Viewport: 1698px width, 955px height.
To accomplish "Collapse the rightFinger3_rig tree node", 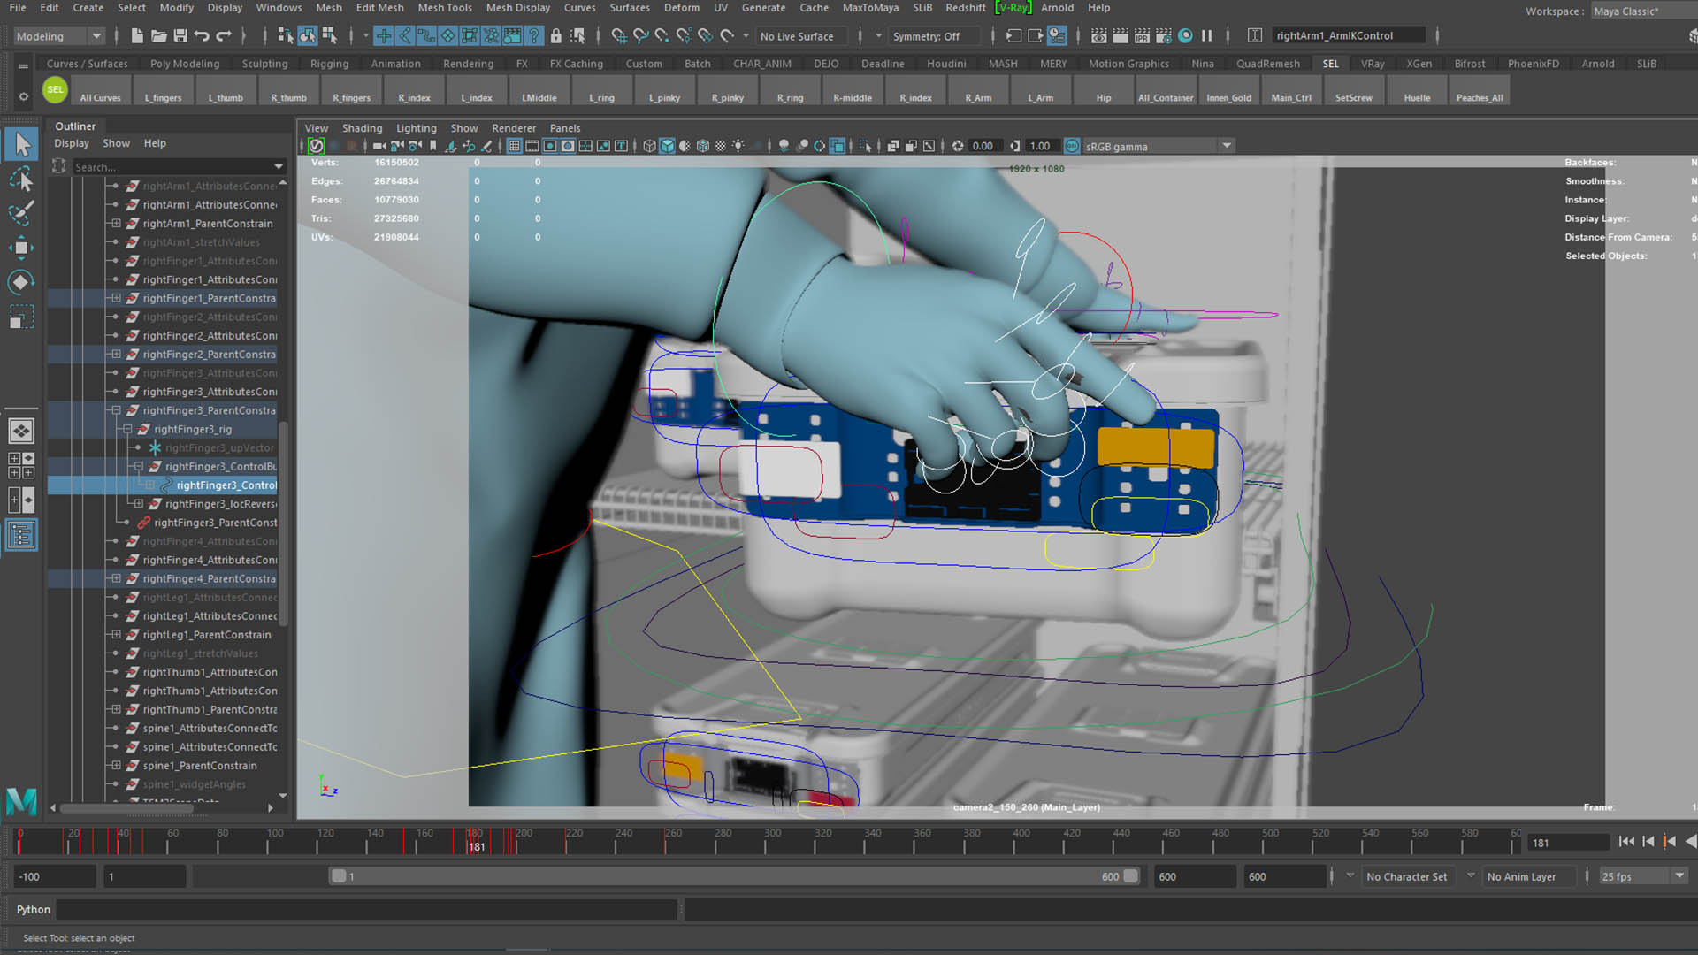I will pos(127,429).
